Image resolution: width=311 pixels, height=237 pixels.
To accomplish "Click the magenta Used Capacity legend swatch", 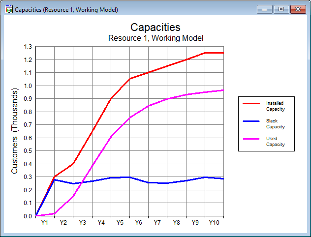I will coord(251,139).
